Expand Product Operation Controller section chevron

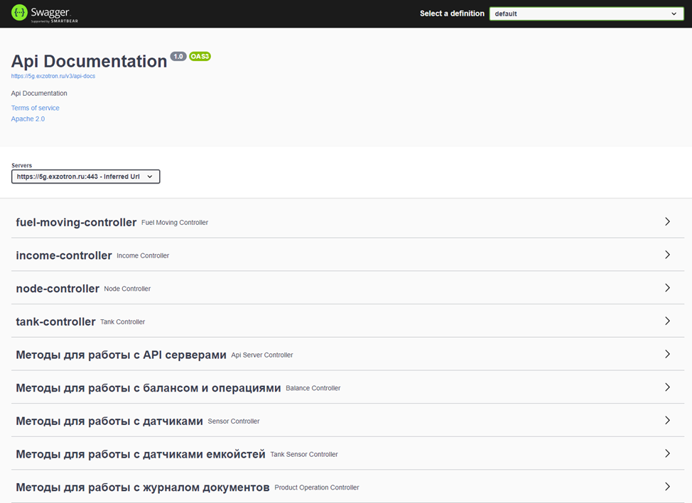tap(667, 487)
